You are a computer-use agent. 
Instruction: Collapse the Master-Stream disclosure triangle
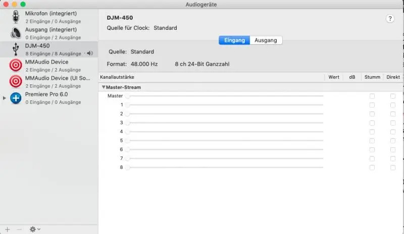104,87
